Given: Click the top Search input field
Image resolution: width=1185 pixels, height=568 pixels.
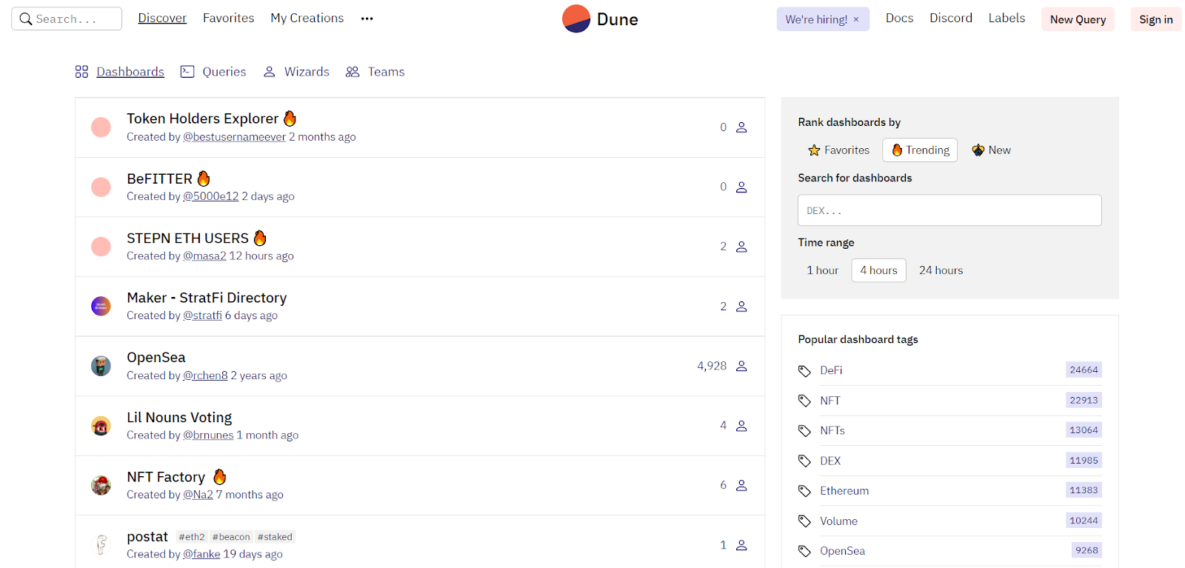Looking at the screenshot, I should 67,19.
